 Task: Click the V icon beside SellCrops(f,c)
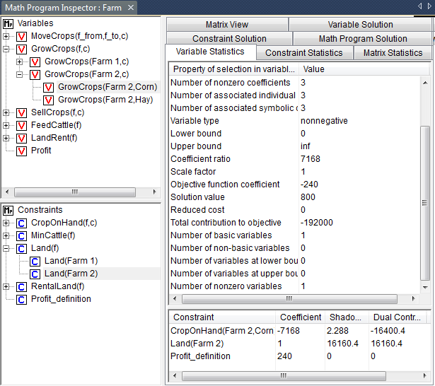pos(21,113)
